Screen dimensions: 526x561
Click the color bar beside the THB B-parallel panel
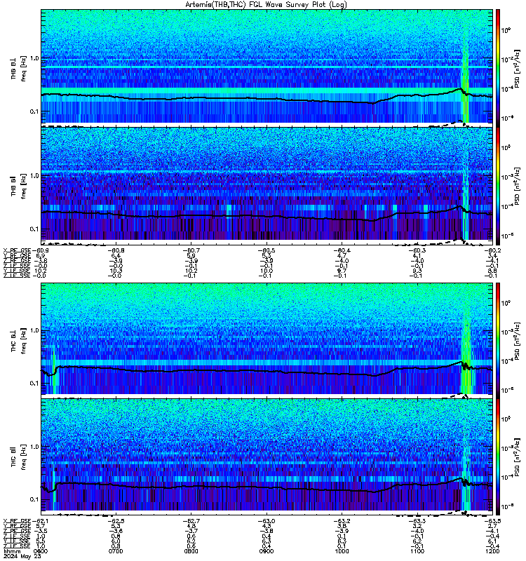point(498,186)
